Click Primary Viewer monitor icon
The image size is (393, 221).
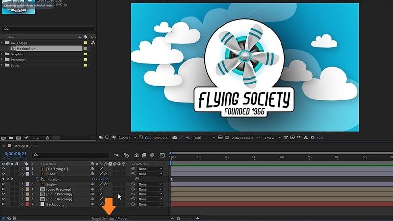click(107, 138)
